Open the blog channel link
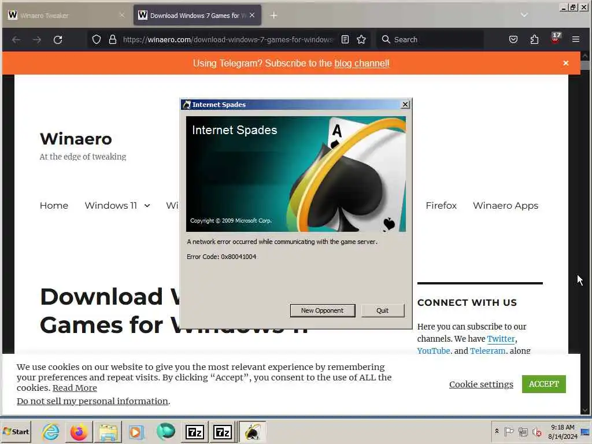 (x=362, y=64)
